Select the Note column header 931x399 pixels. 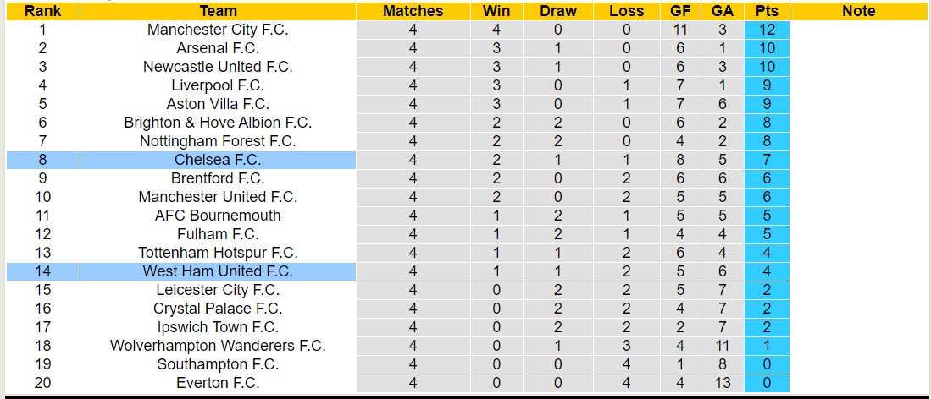click(x=859, y=11)
